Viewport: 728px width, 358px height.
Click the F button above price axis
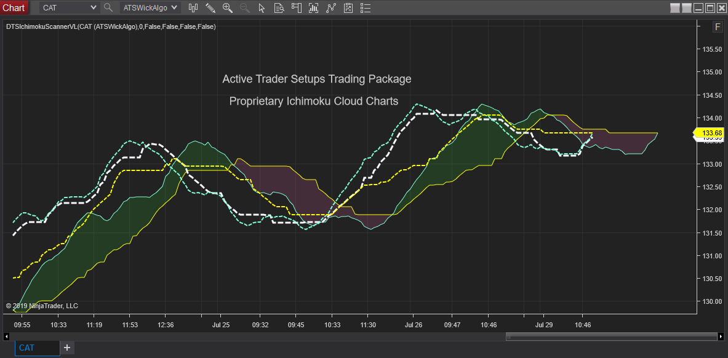point(718,27)
